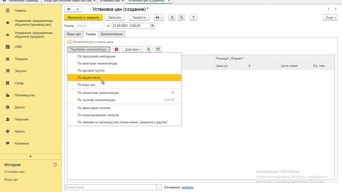Open the History clock icon
Screen dimensions: 342x192
tap(55, 165)
